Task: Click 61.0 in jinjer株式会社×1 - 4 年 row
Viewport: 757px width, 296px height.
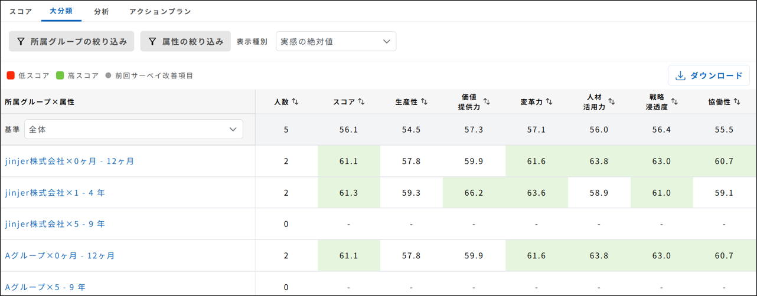Action: coord(661,193)
